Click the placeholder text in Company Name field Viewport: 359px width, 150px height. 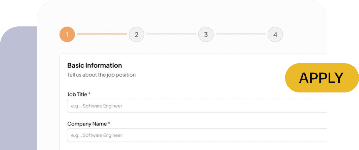97,136
